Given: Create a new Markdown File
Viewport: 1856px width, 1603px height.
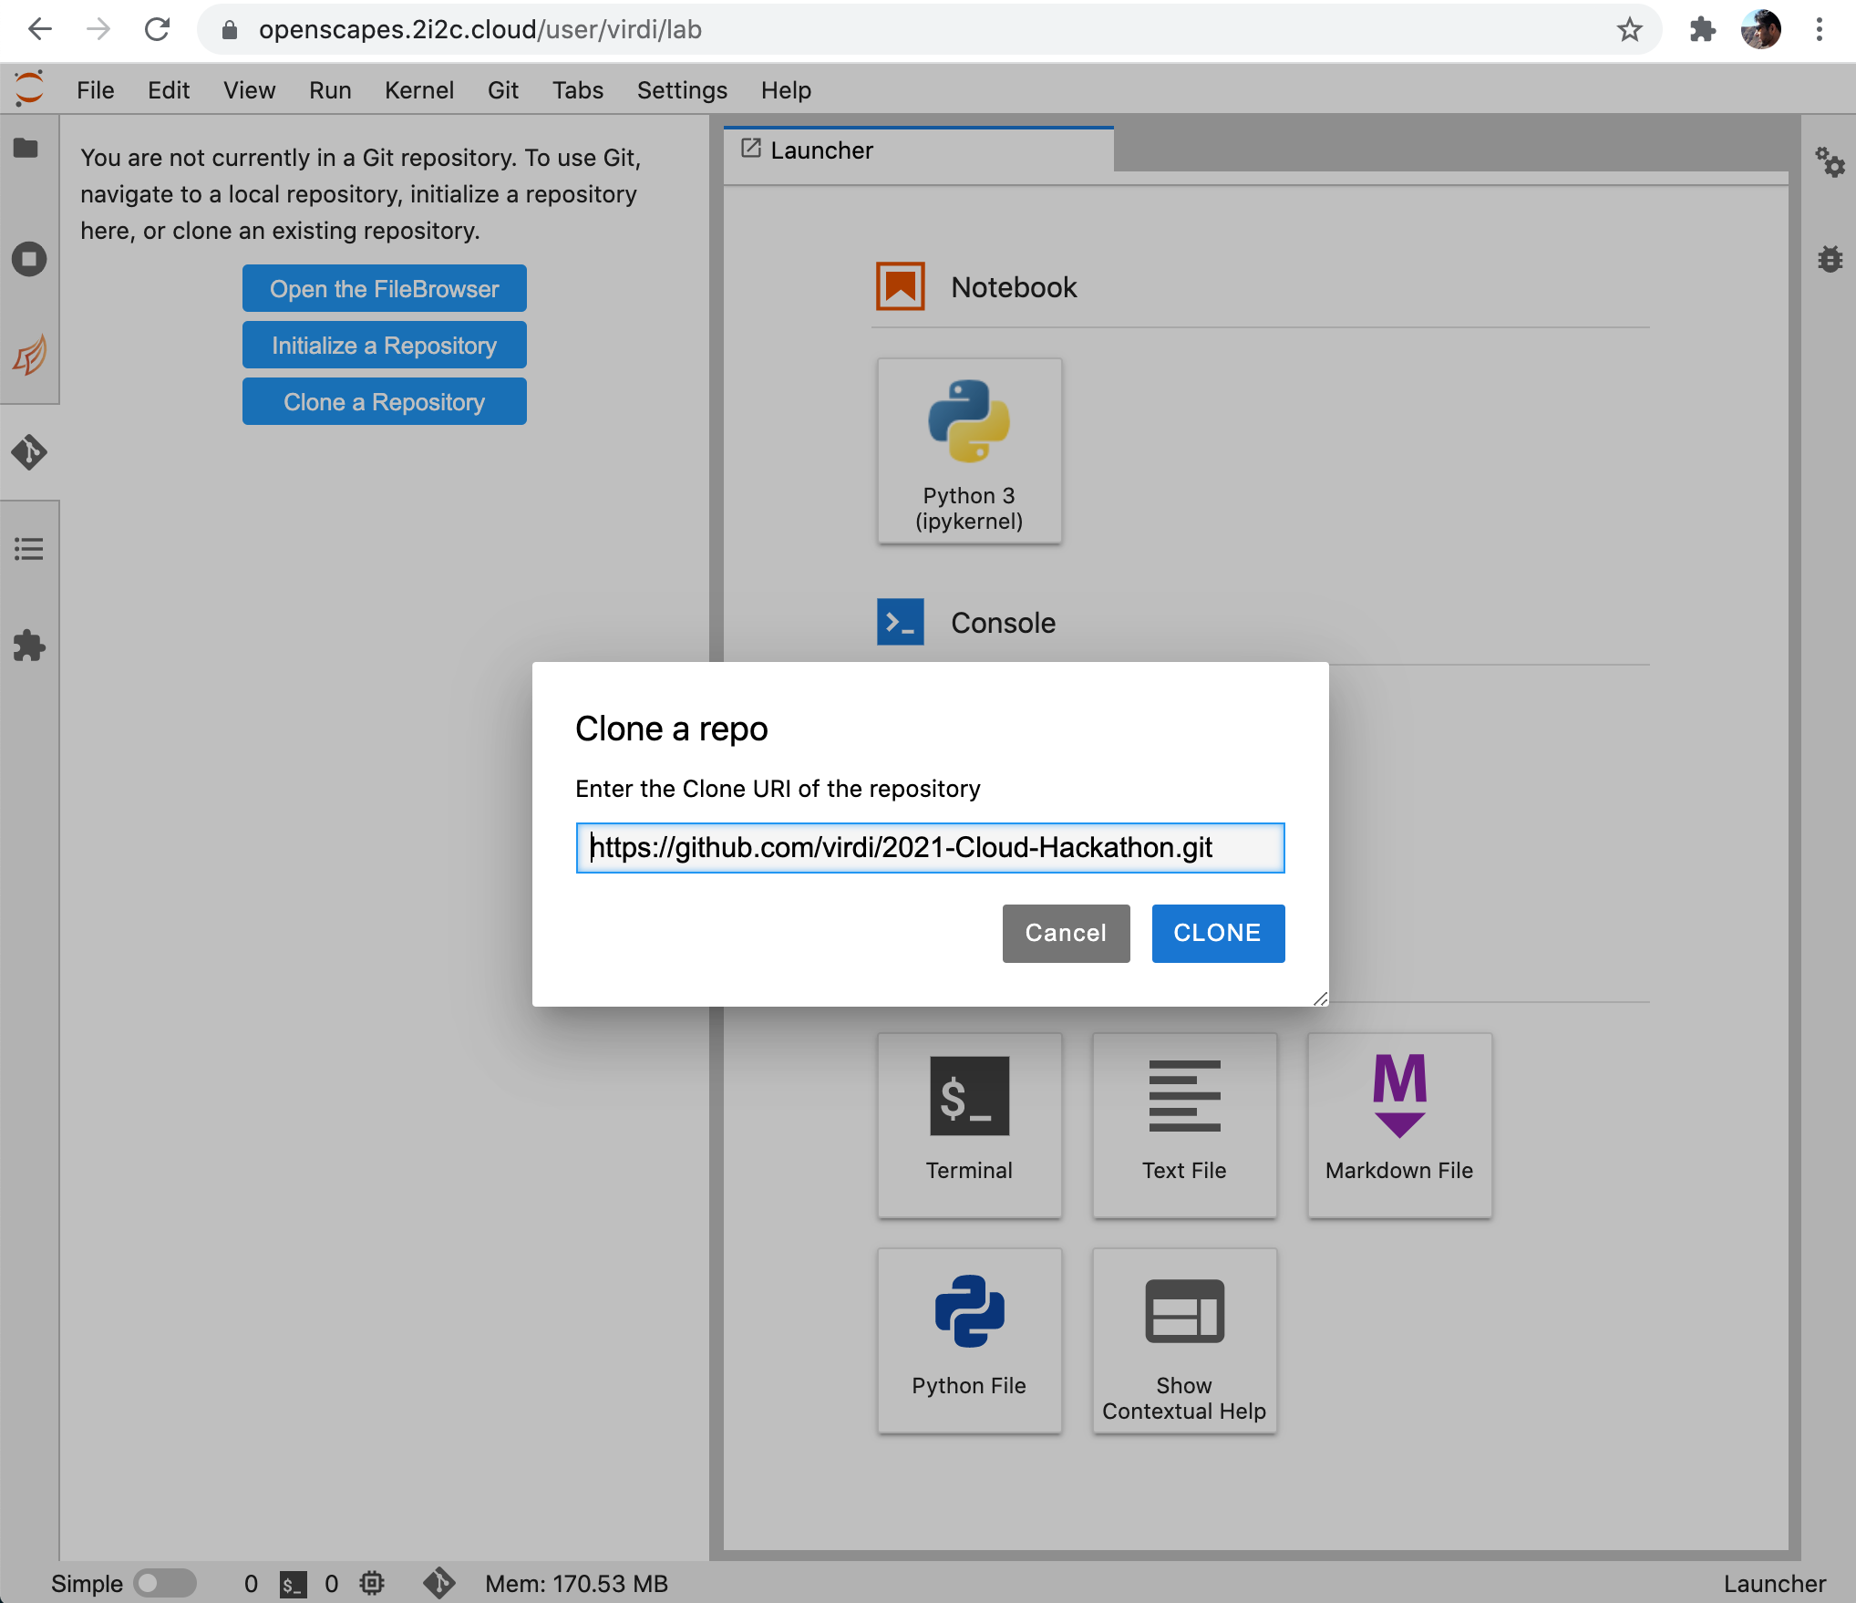Looking at the screenshot, I should (x=1398, y=1124).
